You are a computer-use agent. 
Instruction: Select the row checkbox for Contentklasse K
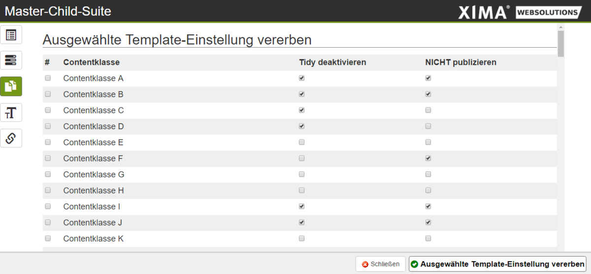48,238
